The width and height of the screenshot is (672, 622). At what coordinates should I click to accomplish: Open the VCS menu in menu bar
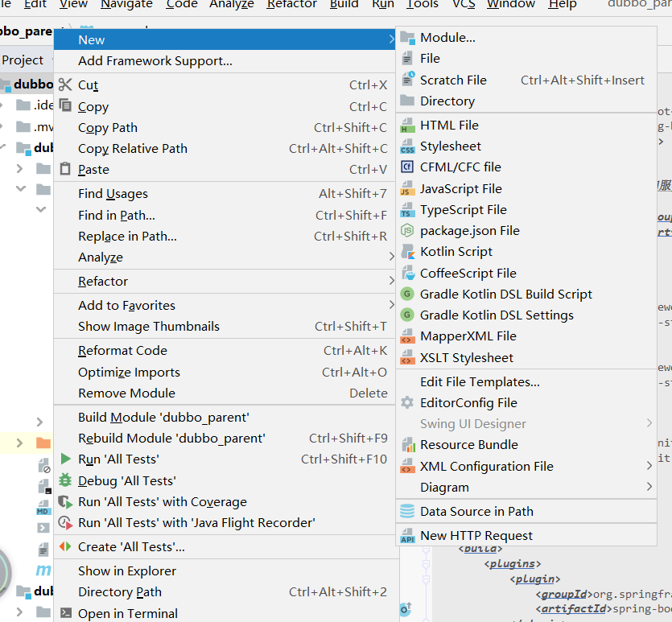[x=464, y=4]
